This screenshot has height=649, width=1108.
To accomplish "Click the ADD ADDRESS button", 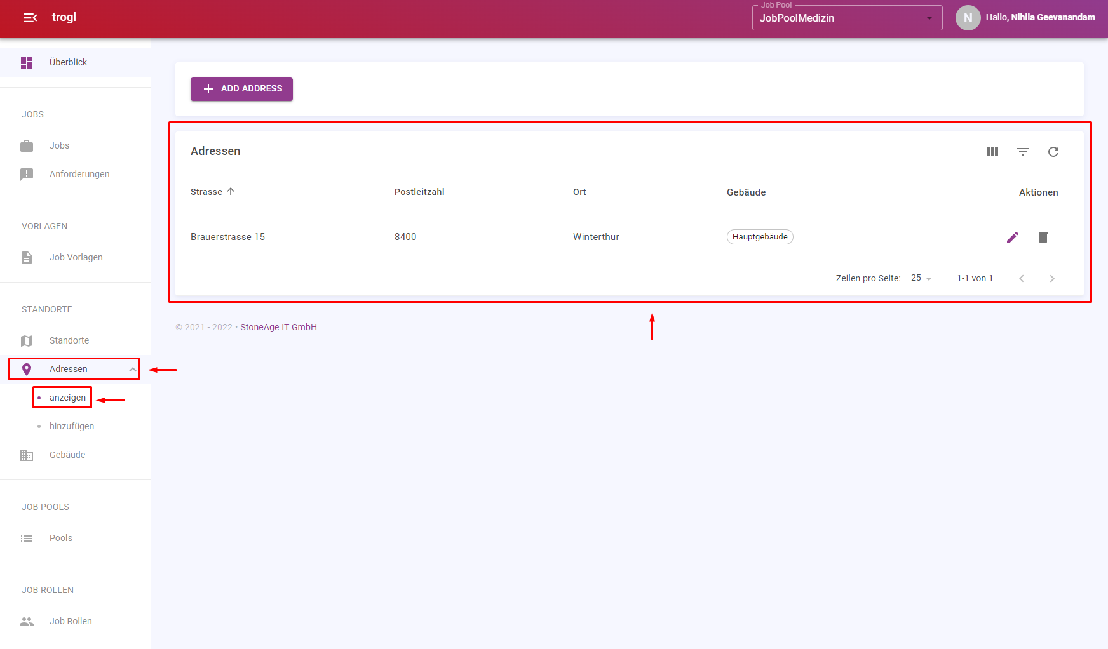I will coord(241,89).
